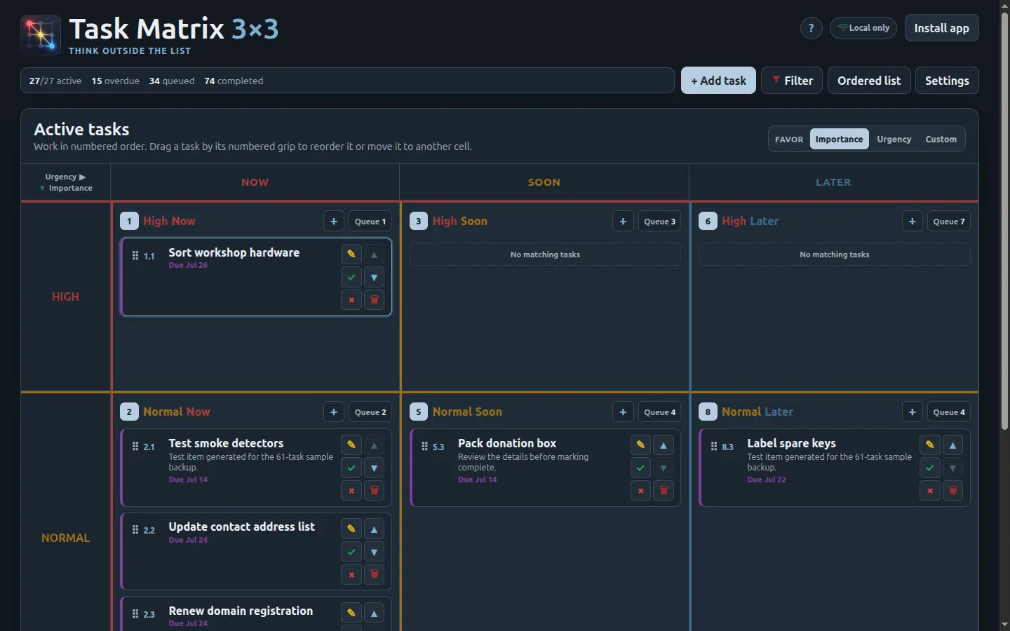Click the grip handle of Sort workshop hardware

[135, 256]
